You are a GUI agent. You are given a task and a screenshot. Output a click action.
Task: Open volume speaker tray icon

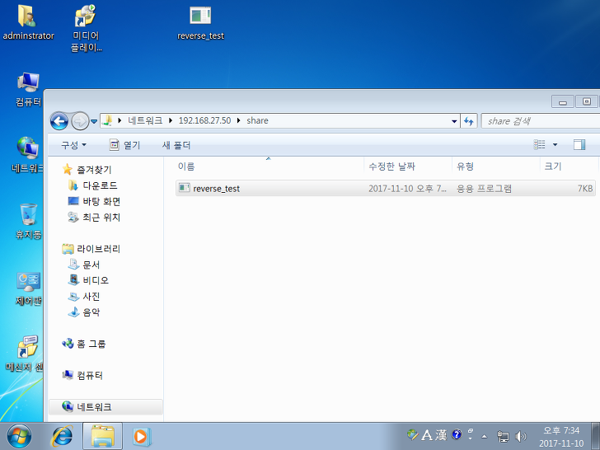click(x=520, y=436)
